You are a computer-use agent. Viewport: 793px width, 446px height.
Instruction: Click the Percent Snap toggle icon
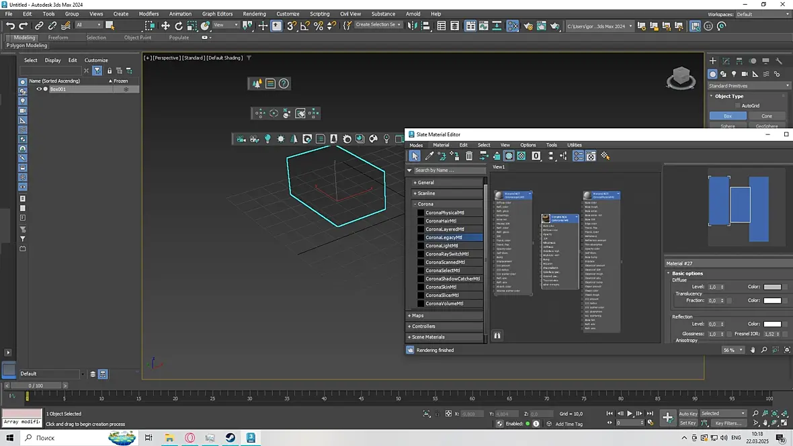click(319, 26)
